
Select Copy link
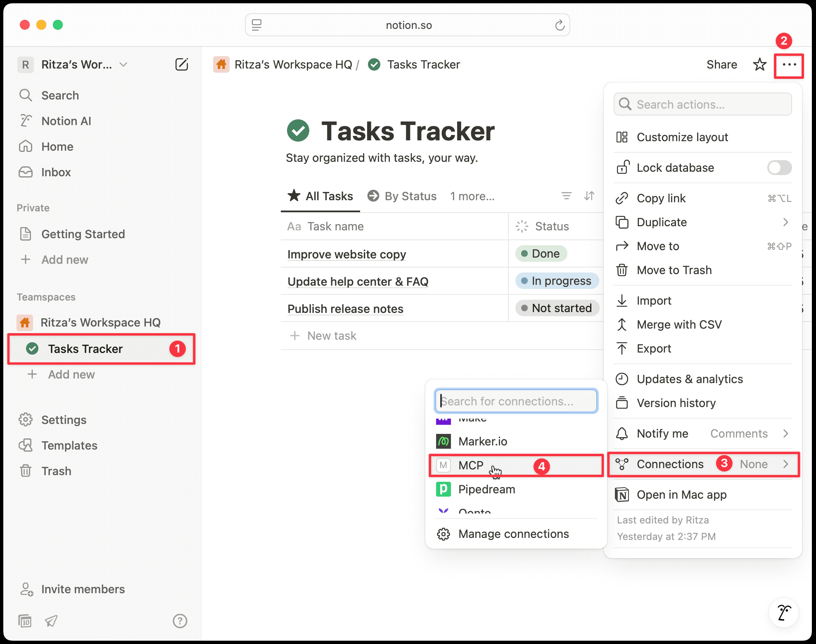(702, 198)
